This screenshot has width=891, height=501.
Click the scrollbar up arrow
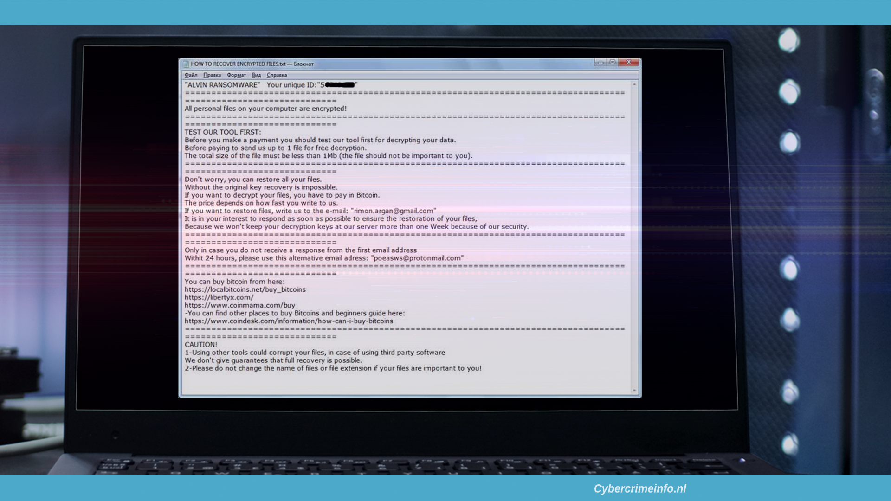coord(634,84)
